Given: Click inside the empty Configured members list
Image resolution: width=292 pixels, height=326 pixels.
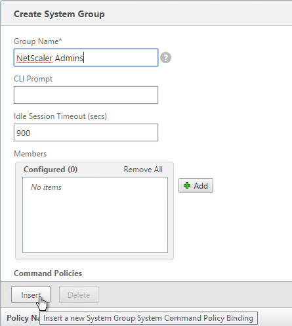Looking at the screenshot, I should (x=95, y=215).
